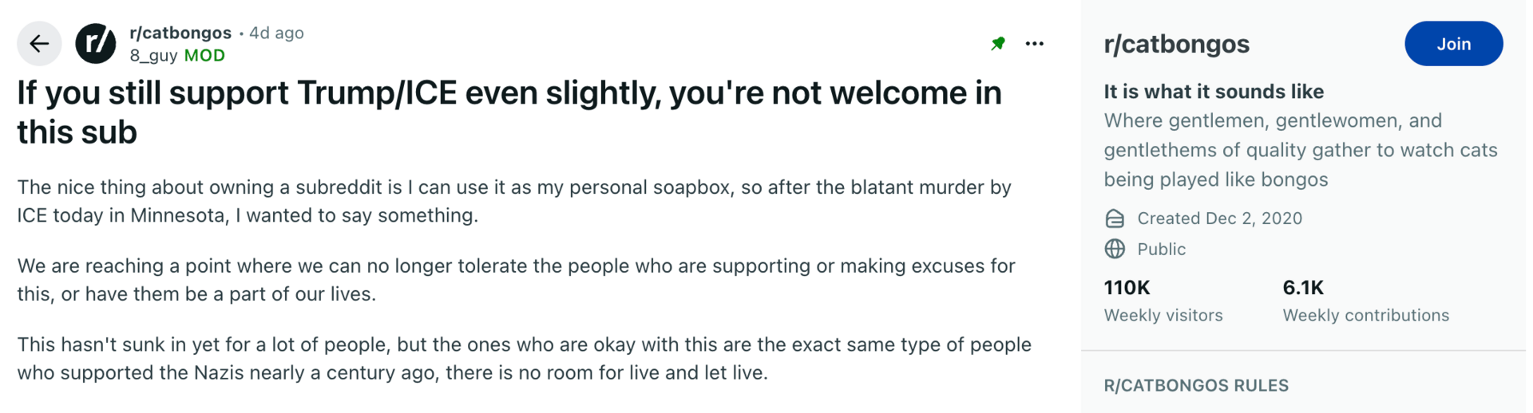Click the paragraph mentioning personal soapbox

[513, 201]
